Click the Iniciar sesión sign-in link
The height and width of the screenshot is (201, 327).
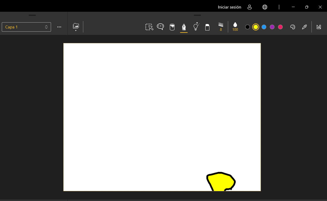pos(229,7)
